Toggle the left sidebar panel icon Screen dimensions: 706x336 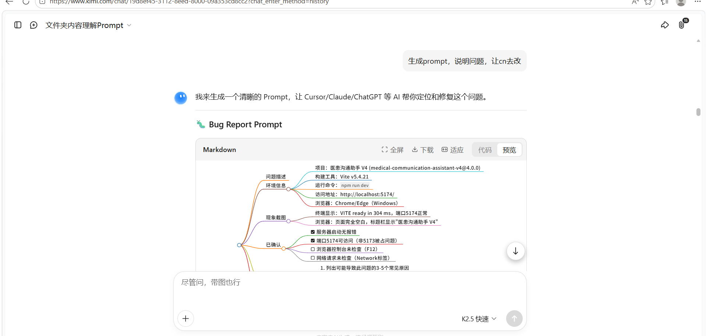18,25
